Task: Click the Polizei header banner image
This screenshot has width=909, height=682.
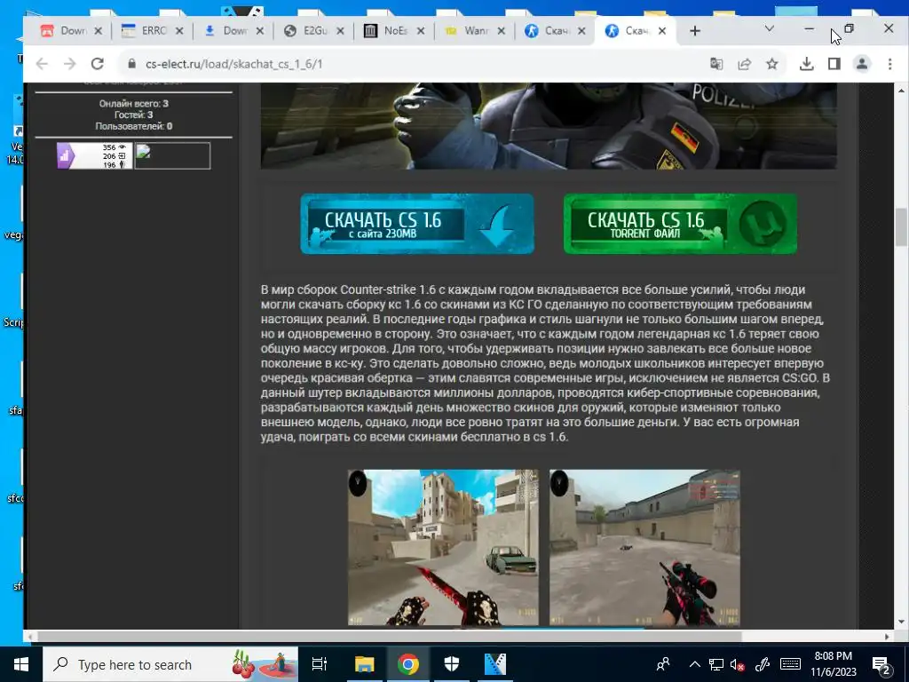Action: (549, 126)
